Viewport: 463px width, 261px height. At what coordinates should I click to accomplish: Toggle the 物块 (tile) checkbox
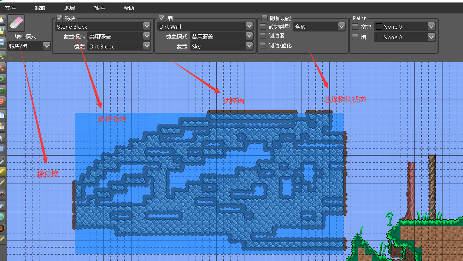pyautogui.click(x=59, y=18)
